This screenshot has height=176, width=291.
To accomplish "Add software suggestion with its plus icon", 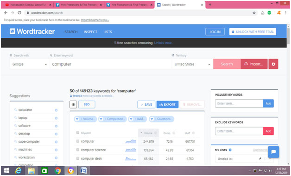I will pos(56,126).
